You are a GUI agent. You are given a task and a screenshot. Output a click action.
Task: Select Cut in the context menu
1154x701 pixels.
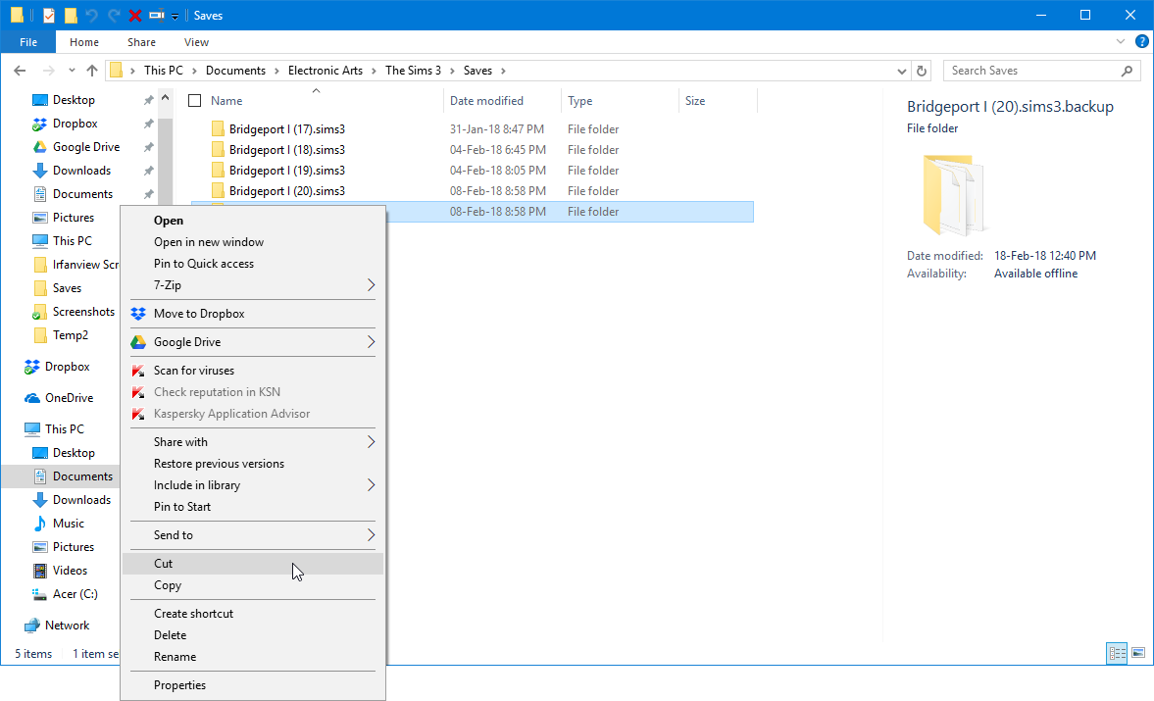[253, 564]
